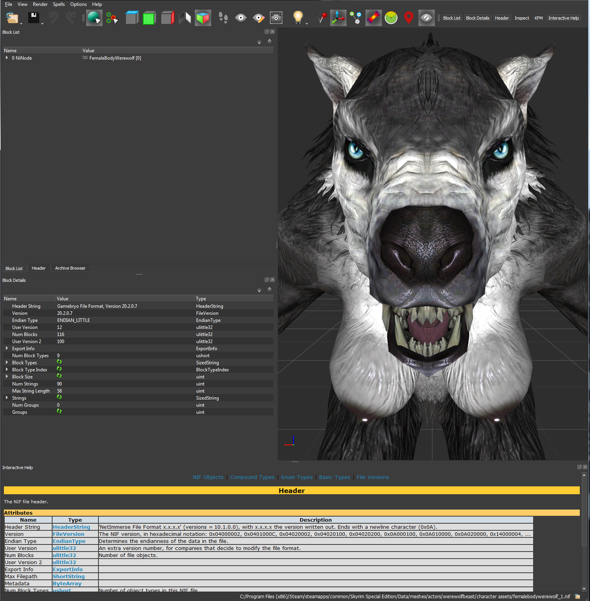Toggle the Interactive Help panel button
This screenshot has width=590, height=601.
click(x=563, y=18)
